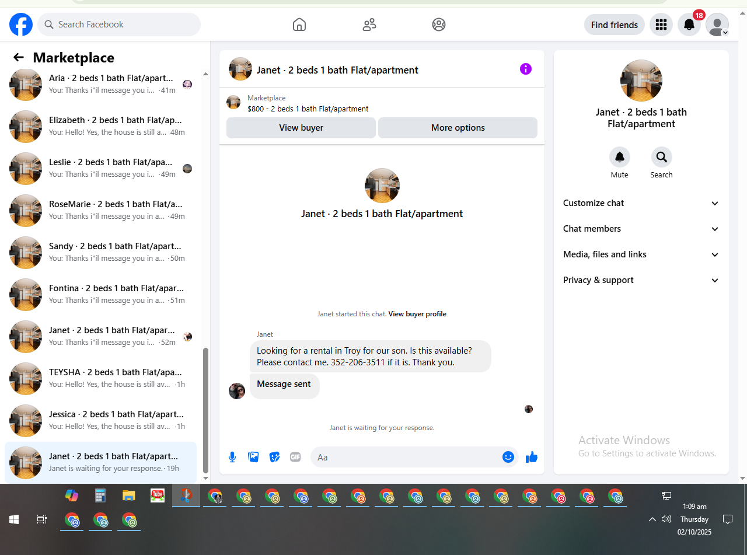Choose a GIF icon in the composer
Image resolution: width=747 pixels, height=555 pixels.
[295, 457]
